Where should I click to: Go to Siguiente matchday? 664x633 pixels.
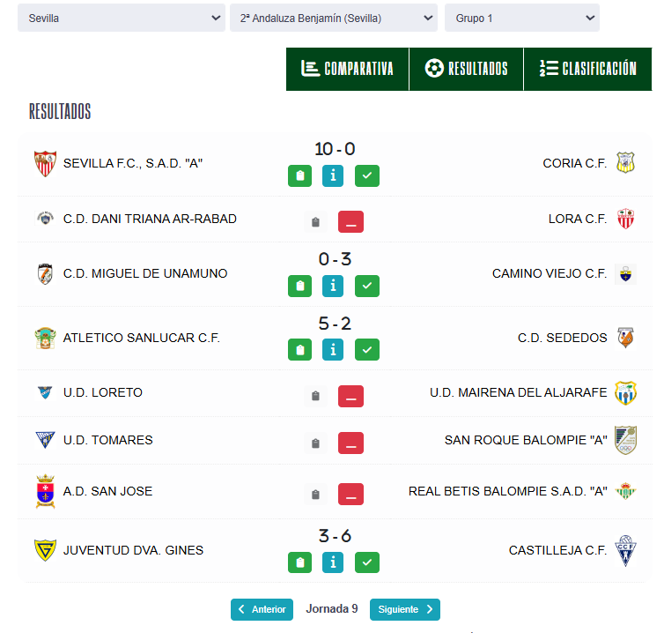[404, 609]
